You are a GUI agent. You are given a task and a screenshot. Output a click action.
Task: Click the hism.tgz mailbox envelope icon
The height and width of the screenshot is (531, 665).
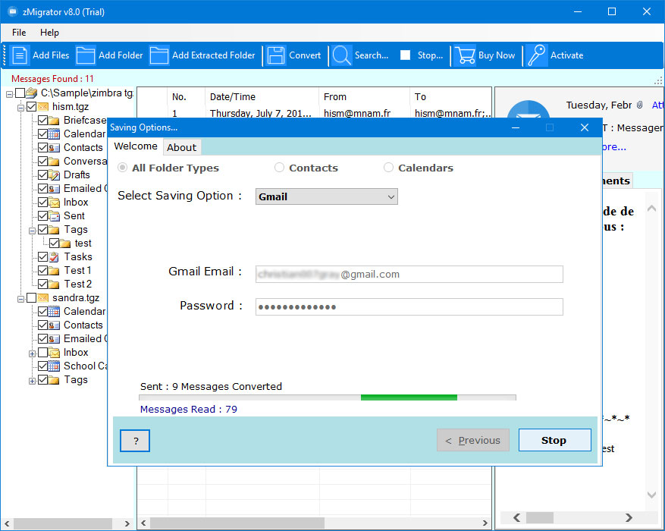click(x=42, y=107)
